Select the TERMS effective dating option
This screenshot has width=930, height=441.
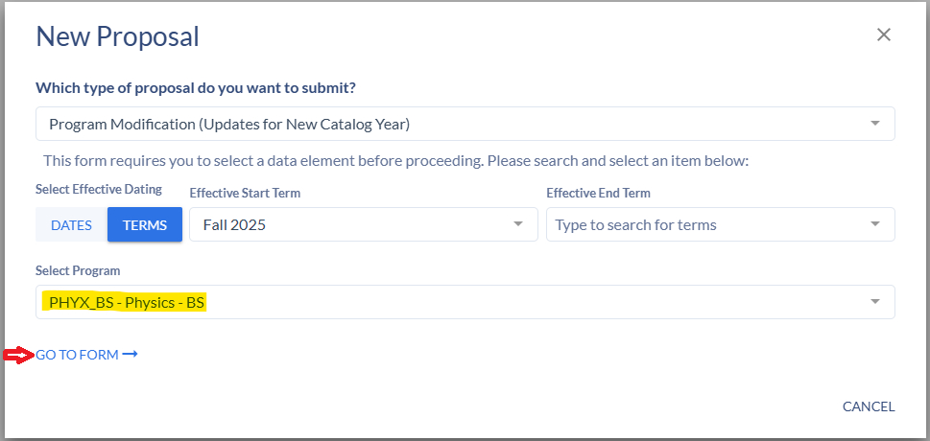[145, 225]
